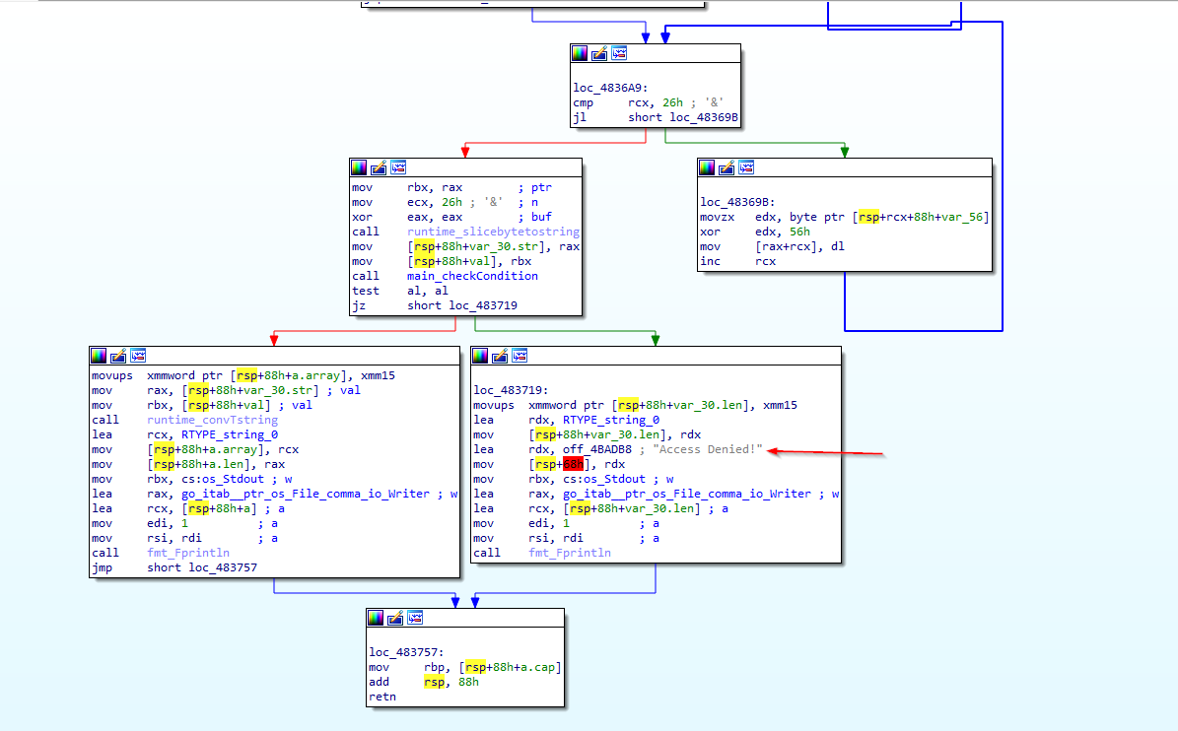Image resolution: width=1178 pixels, height=731 pixels.
Task: Click the main_checkCondition call target
Action: coord(472,276)
